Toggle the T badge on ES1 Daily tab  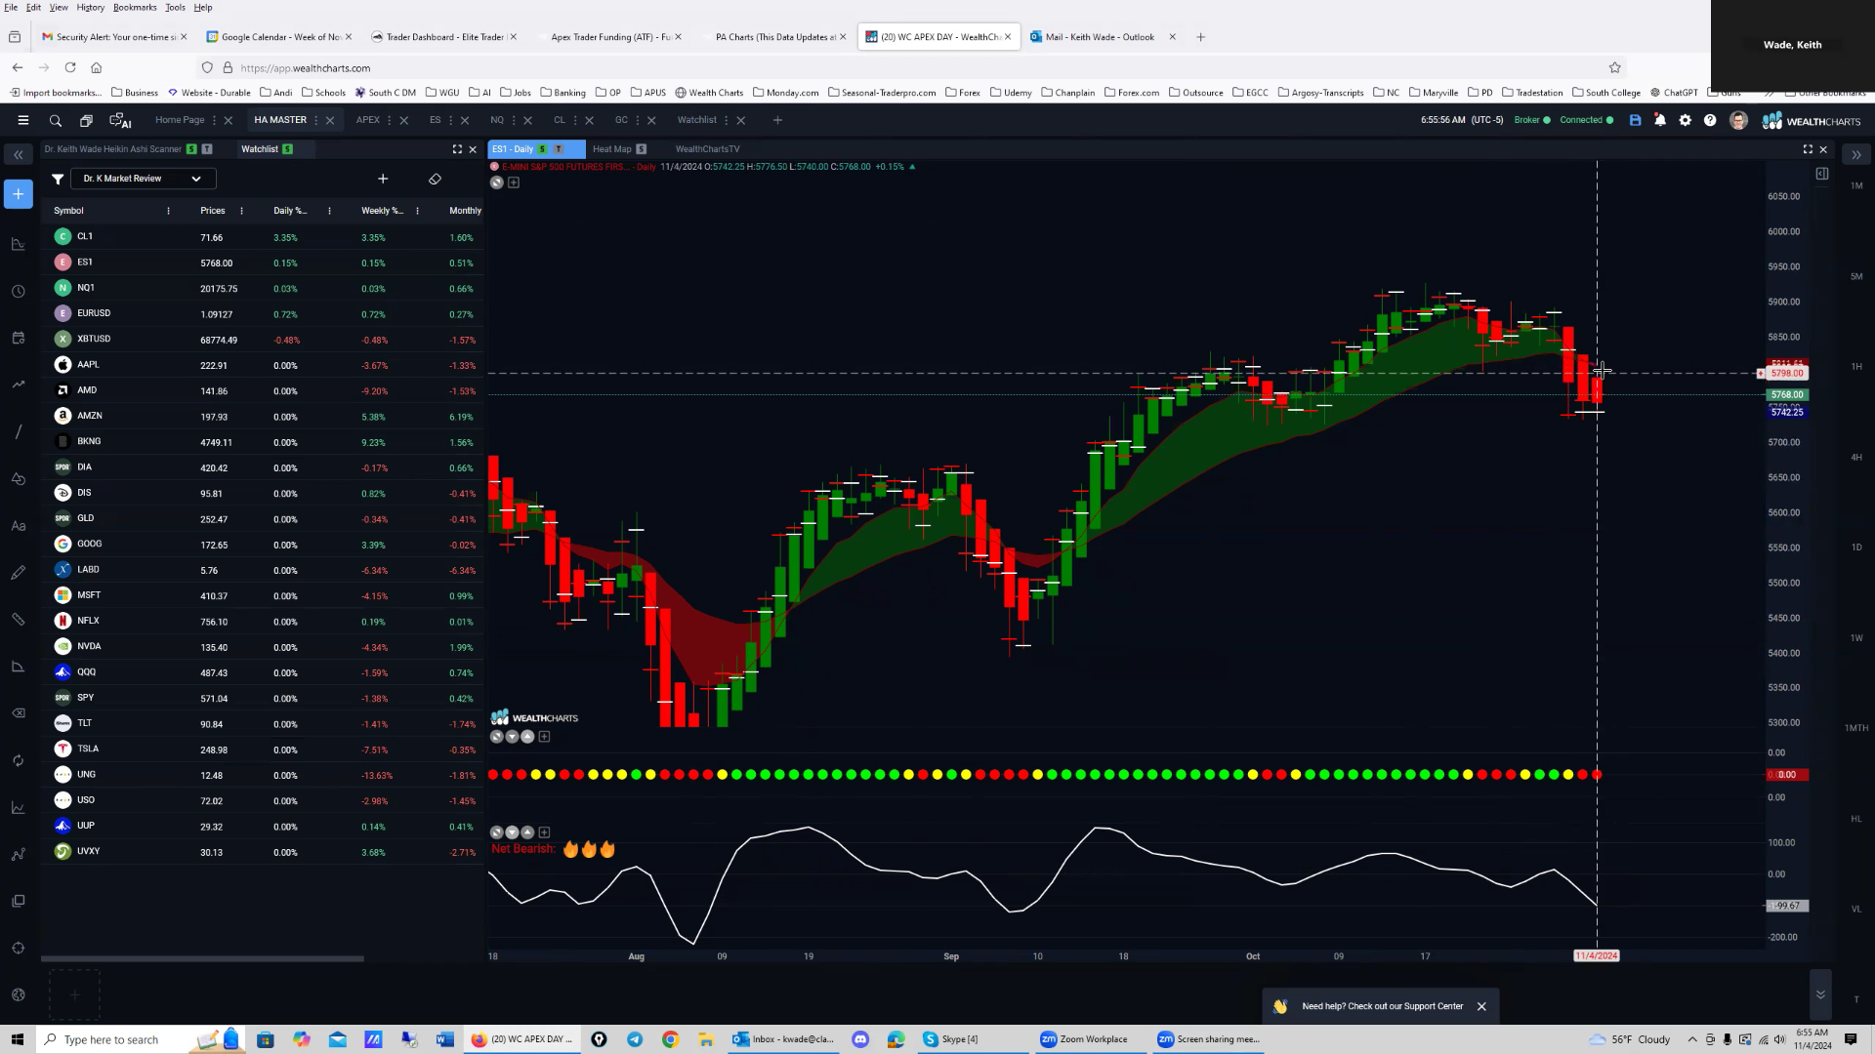click(x=559, y=149)
